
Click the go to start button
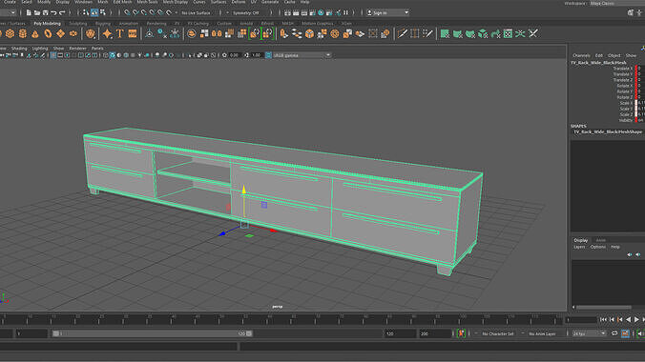(603, 320)
